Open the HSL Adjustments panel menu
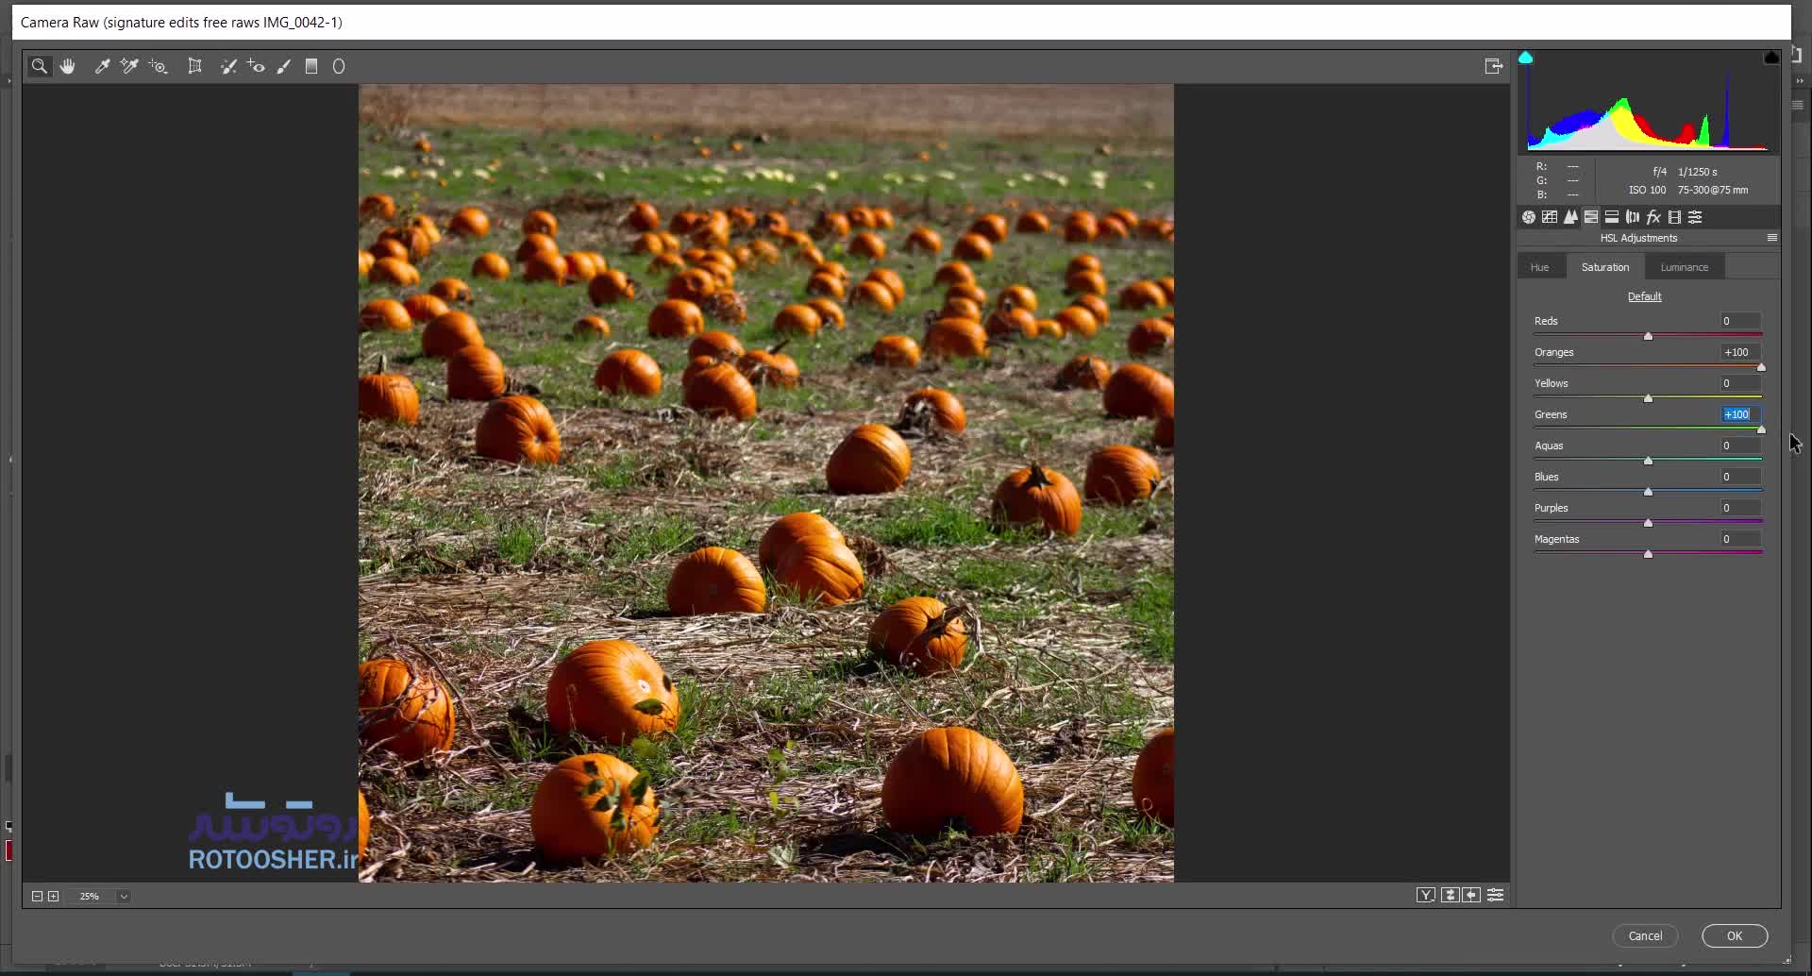This screenshot has width=1812, height=976. (x=1771, y=238)
